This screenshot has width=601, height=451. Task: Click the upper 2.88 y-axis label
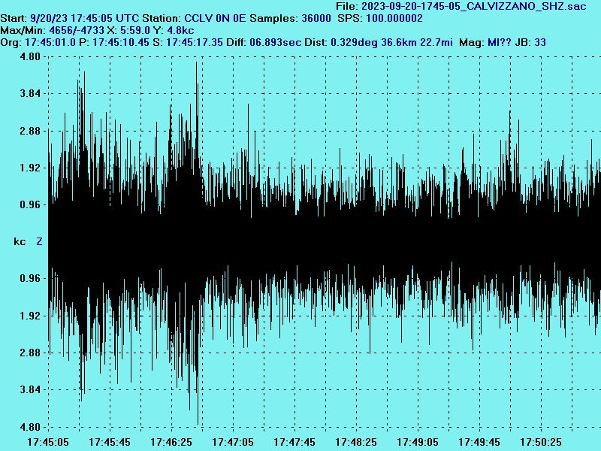[30, 131]
